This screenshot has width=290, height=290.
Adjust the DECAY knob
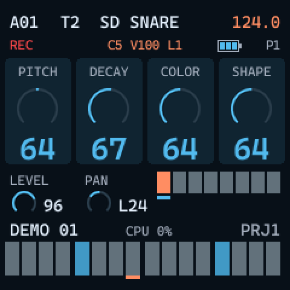tap(109, 106)
